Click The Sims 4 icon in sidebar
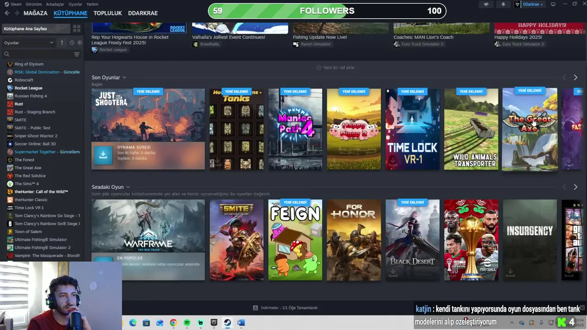Viewport: 587px width, 330px height. pyautogui.click(x=10, y=184)
